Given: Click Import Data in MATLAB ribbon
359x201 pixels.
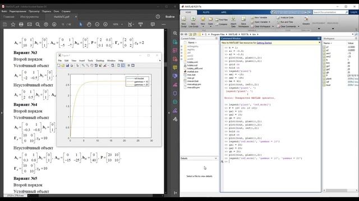Looking at the screenshot, I should pos(233,22).
